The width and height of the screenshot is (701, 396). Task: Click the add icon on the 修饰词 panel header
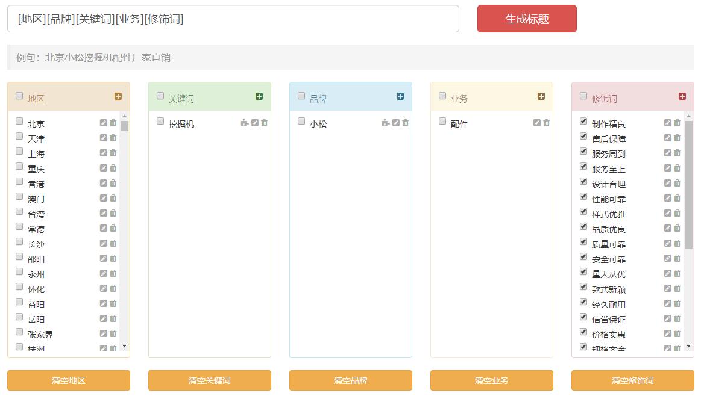click(x=681, y=96)
